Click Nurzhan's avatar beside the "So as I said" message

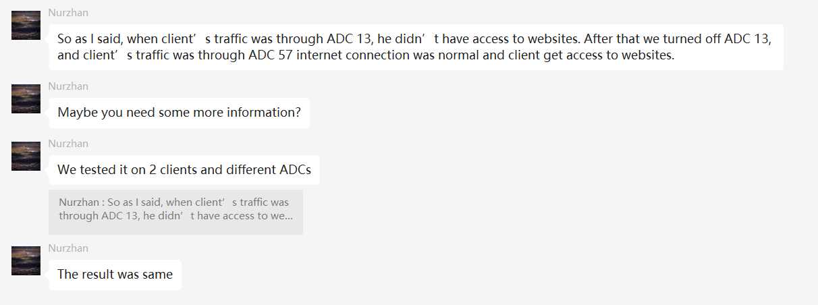tap(26, 26)
